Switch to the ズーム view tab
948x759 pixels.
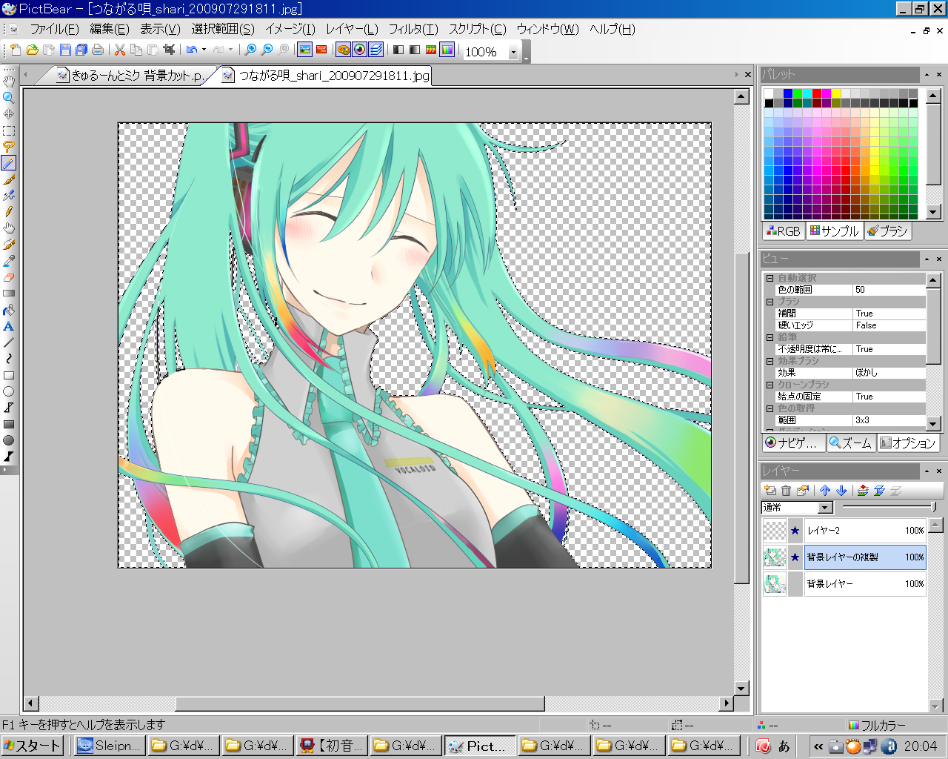pyautogui.click(x=851, y=443)
